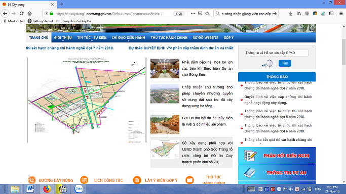Go to the browser home page icon
346x194 pixels.
coord(29,14)
